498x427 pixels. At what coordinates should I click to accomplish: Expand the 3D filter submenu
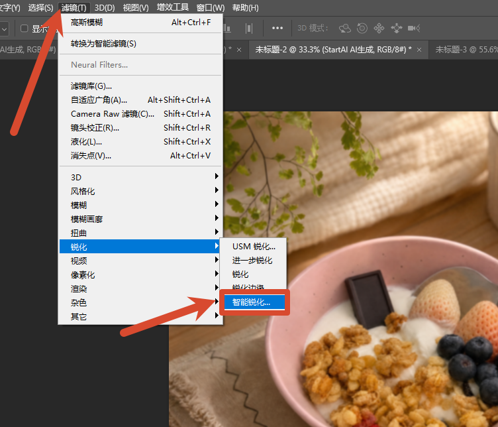(x=140, y=177)
